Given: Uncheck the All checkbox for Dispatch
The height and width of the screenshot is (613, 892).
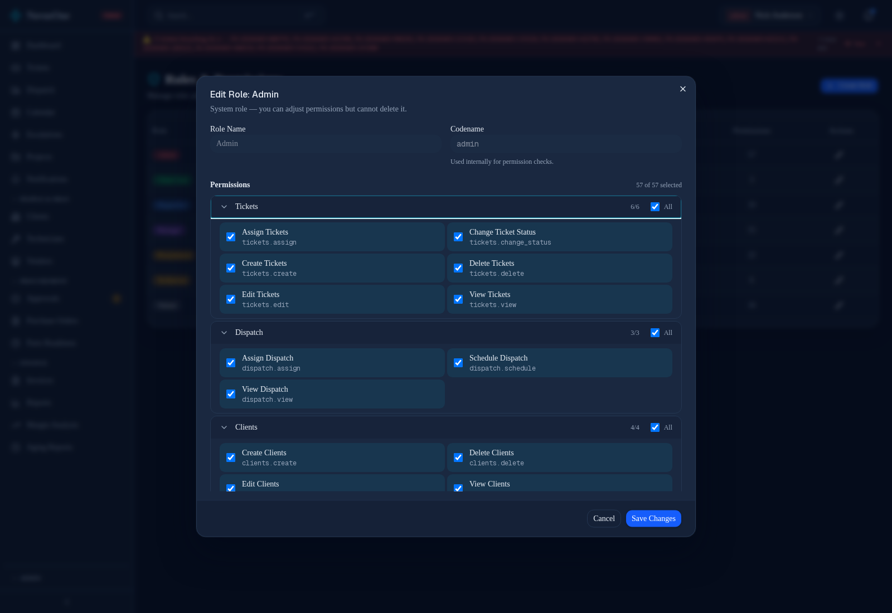Looking at the screenshot, I should click(x=655, y=333).
